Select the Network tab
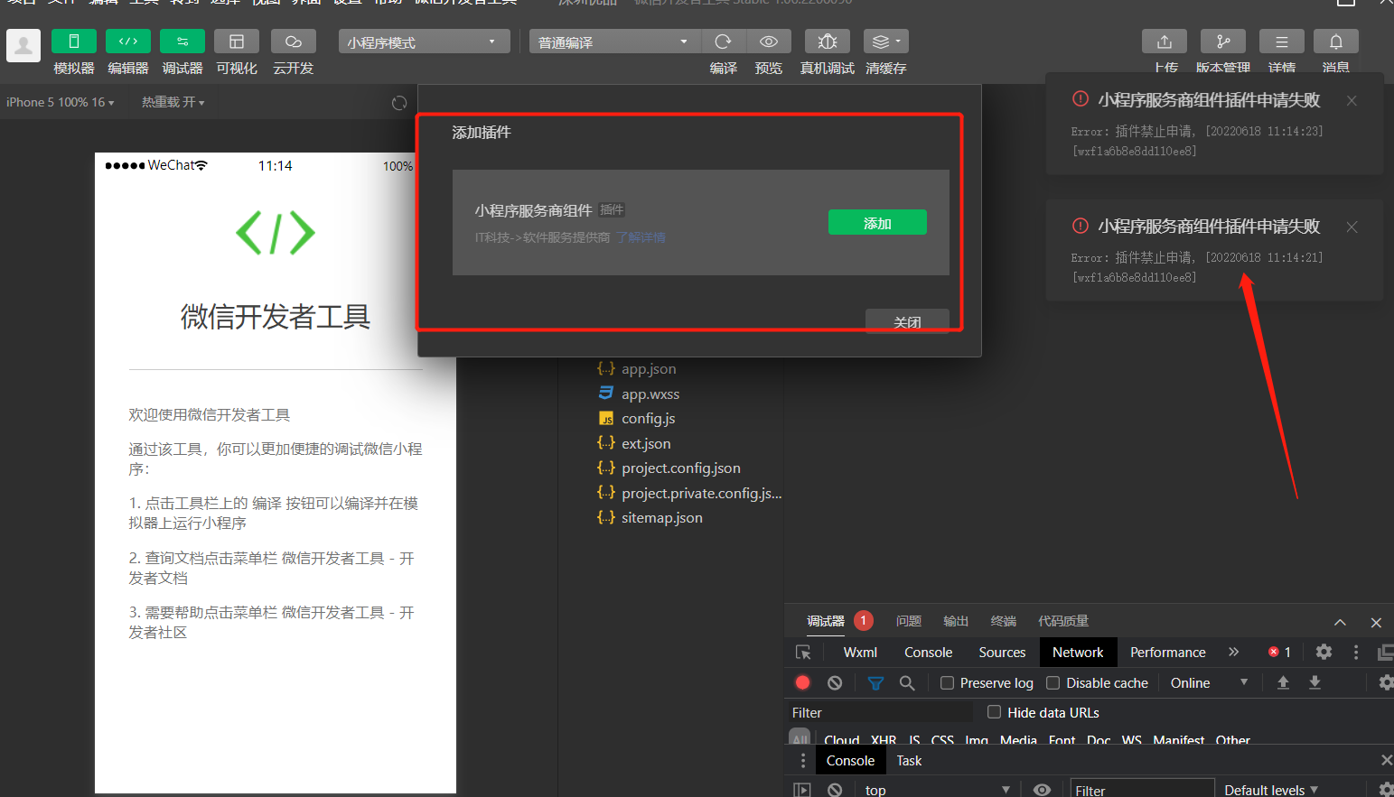The height and width of the screenshot is (797, 1394). point(1078,652)
